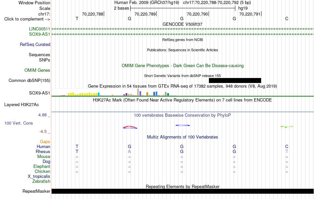This screenshot has height=199, width=314.
Task: Click the Mouse species label
Action: point(44,157)
